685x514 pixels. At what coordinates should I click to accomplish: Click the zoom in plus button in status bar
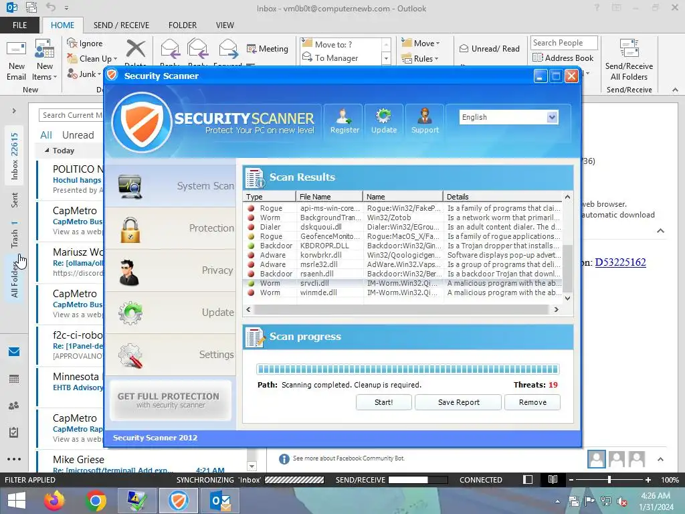click(648, 480)
